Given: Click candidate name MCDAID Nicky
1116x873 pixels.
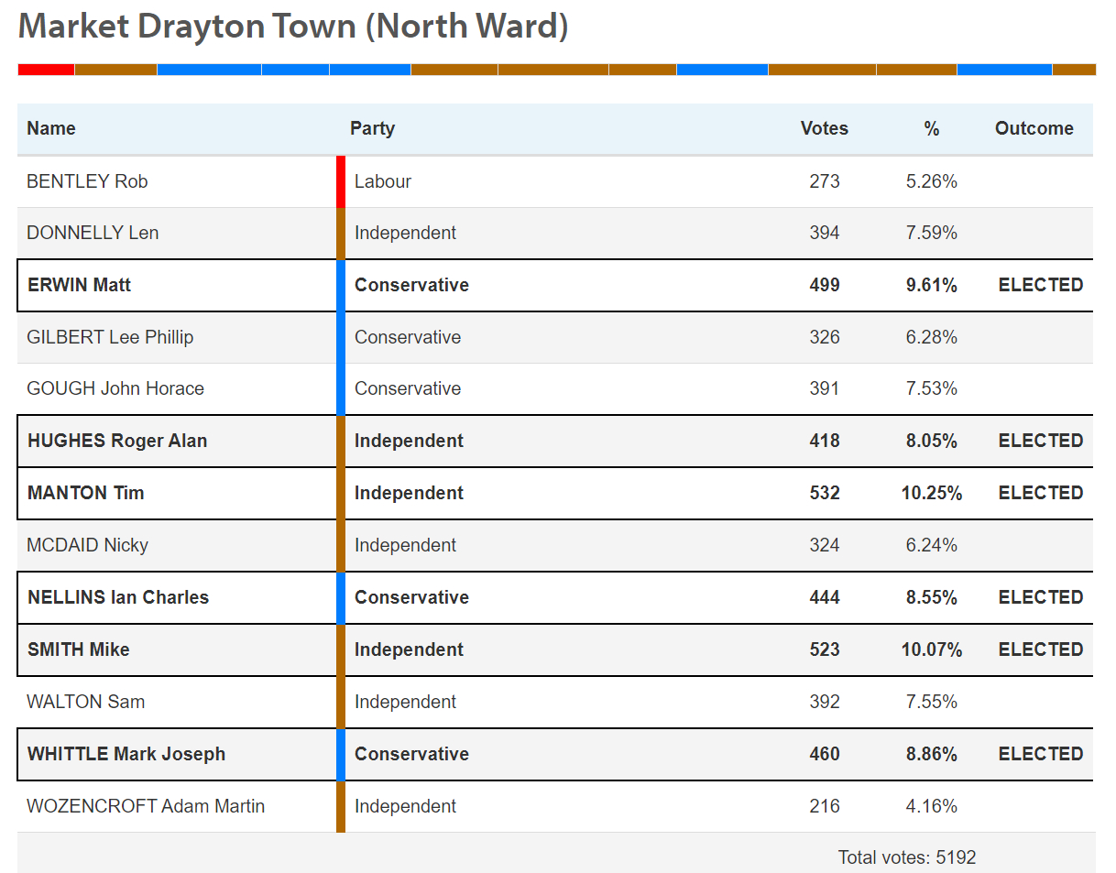Looking at the screenshot, I should click(87, 545).
